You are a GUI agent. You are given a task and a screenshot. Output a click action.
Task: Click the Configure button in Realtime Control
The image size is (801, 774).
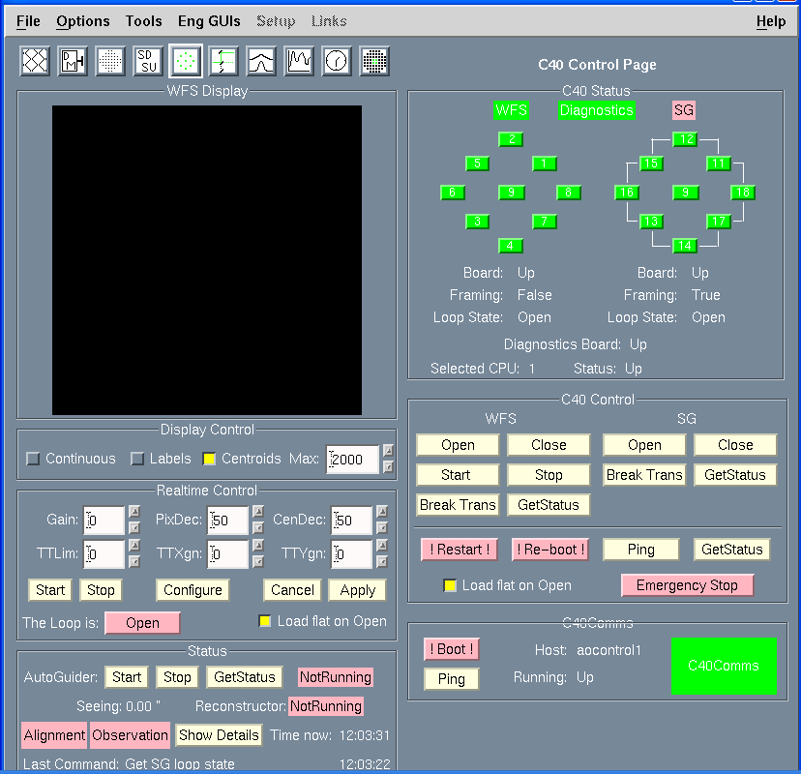(x=193, y=590)
